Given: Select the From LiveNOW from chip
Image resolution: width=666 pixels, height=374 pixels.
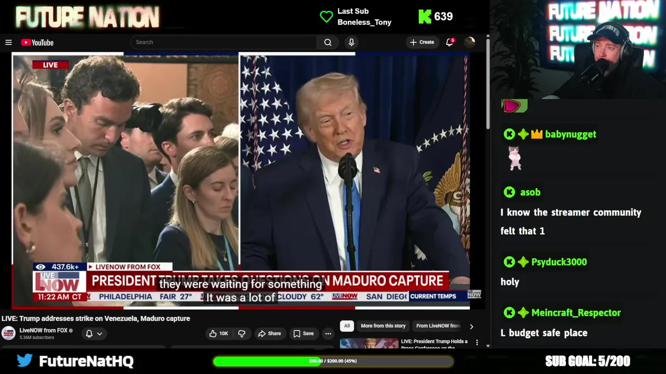Looking at the screenshot, I should [x=438, y=326].
